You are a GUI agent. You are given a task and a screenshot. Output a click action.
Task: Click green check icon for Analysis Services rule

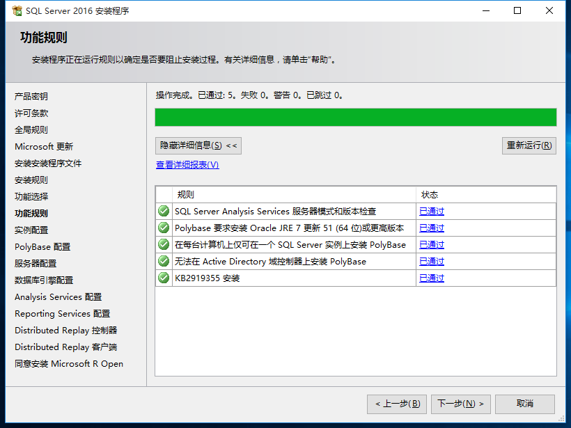coord(164,211)
